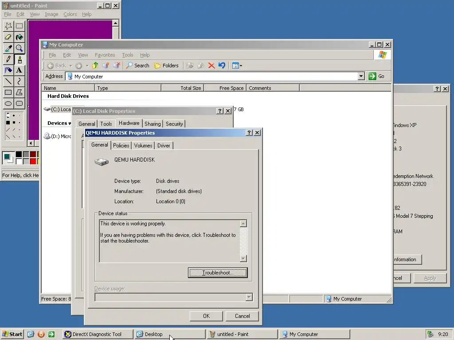Choose the Fill With Color bucket tool
The height and width of the screenshot is (340, 454).
[x=20, y=37]
